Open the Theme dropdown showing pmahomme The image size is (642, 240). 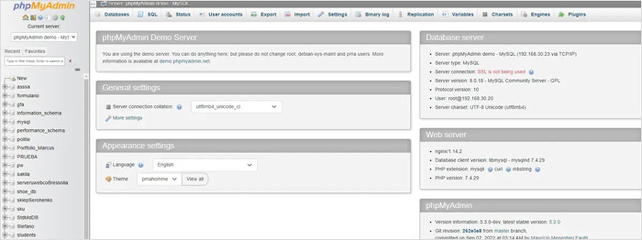159,179
